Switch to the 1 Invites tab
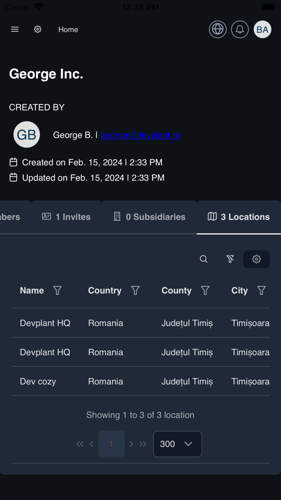The width and height of the screenshot is (281, 500). coord(66,217)
